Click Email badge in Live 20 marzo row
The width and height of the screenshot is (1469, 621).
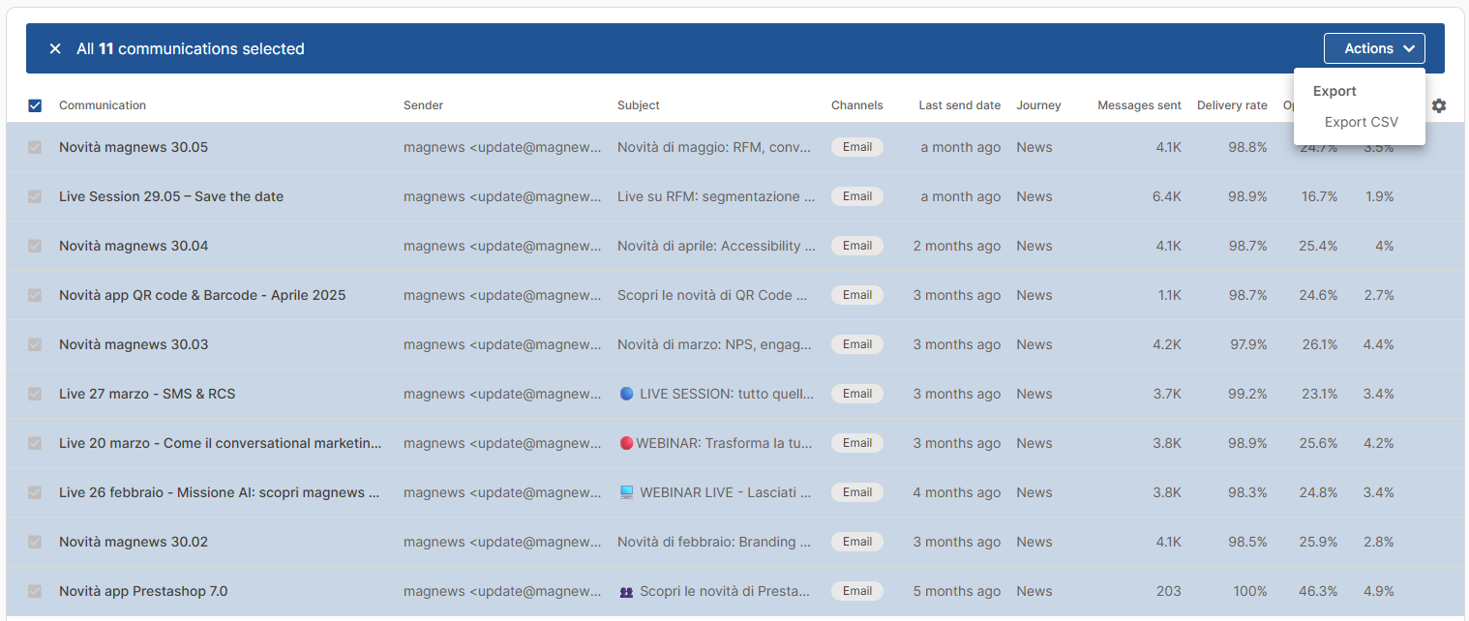857,443
